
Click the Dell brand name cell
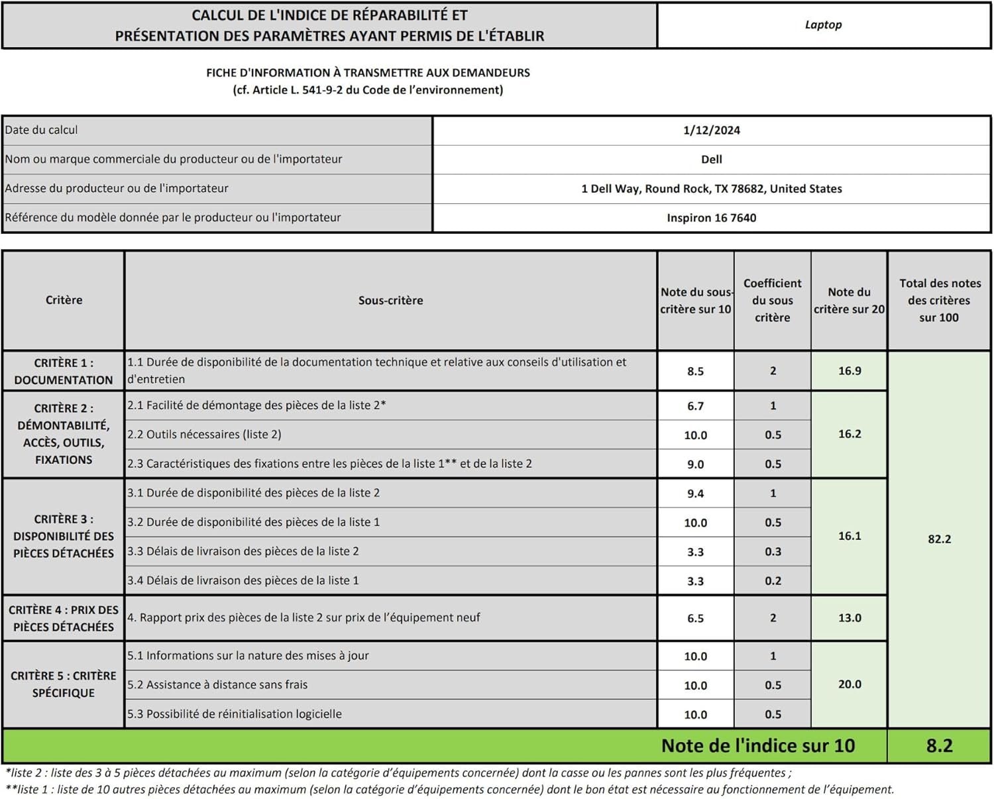[x=711, y=160]
